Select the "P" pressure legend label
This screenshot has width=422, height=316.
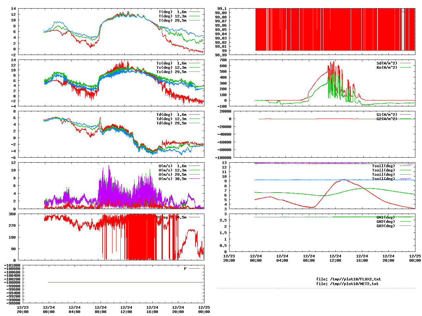(x=185, y=269)
